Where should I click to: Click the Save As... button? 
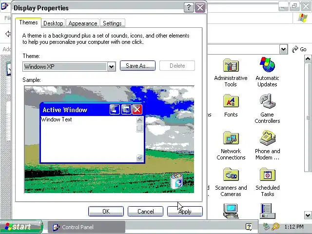click(137, 66)
